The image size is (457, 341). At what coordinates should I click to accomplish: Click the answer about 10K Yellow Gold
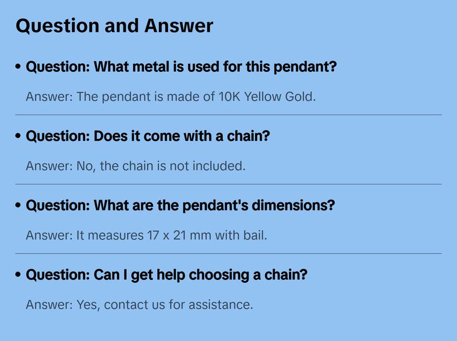171,96
